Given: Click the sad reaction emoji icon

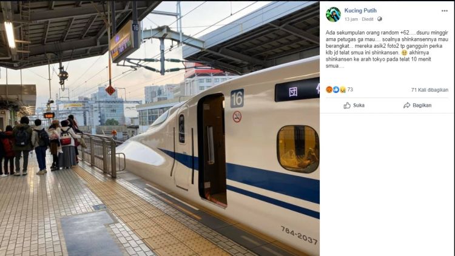Looking at the screenshot, I should coord(343,90).
